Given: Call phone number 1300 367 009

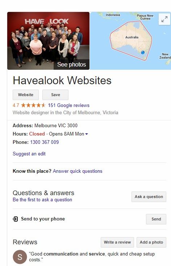Looking at the screenshot, I should click(x=44, y=142).
